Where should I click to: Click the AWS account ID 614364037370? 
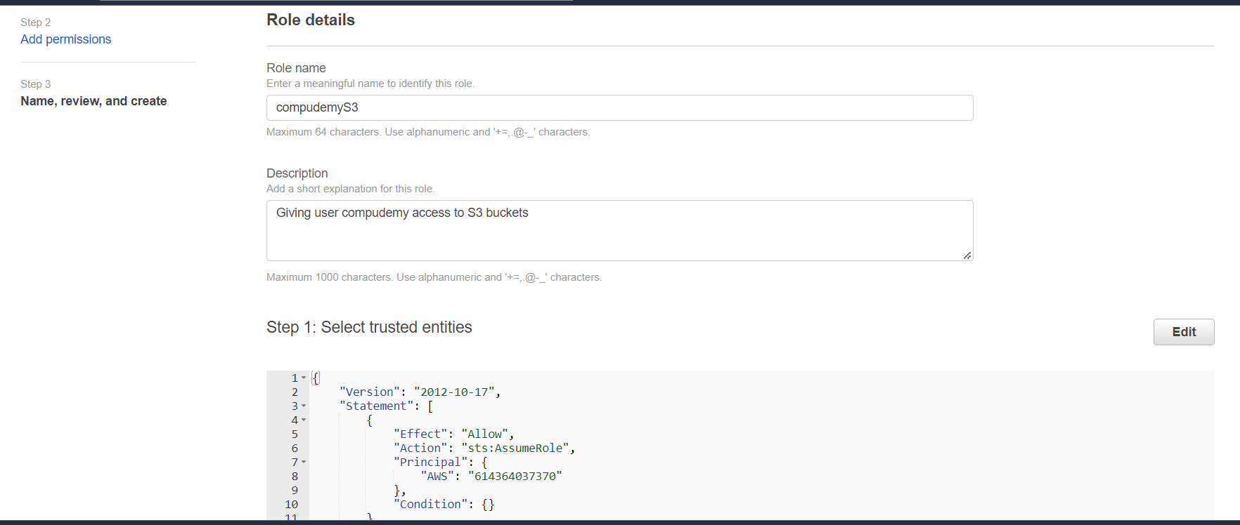[x=515, y=475]
